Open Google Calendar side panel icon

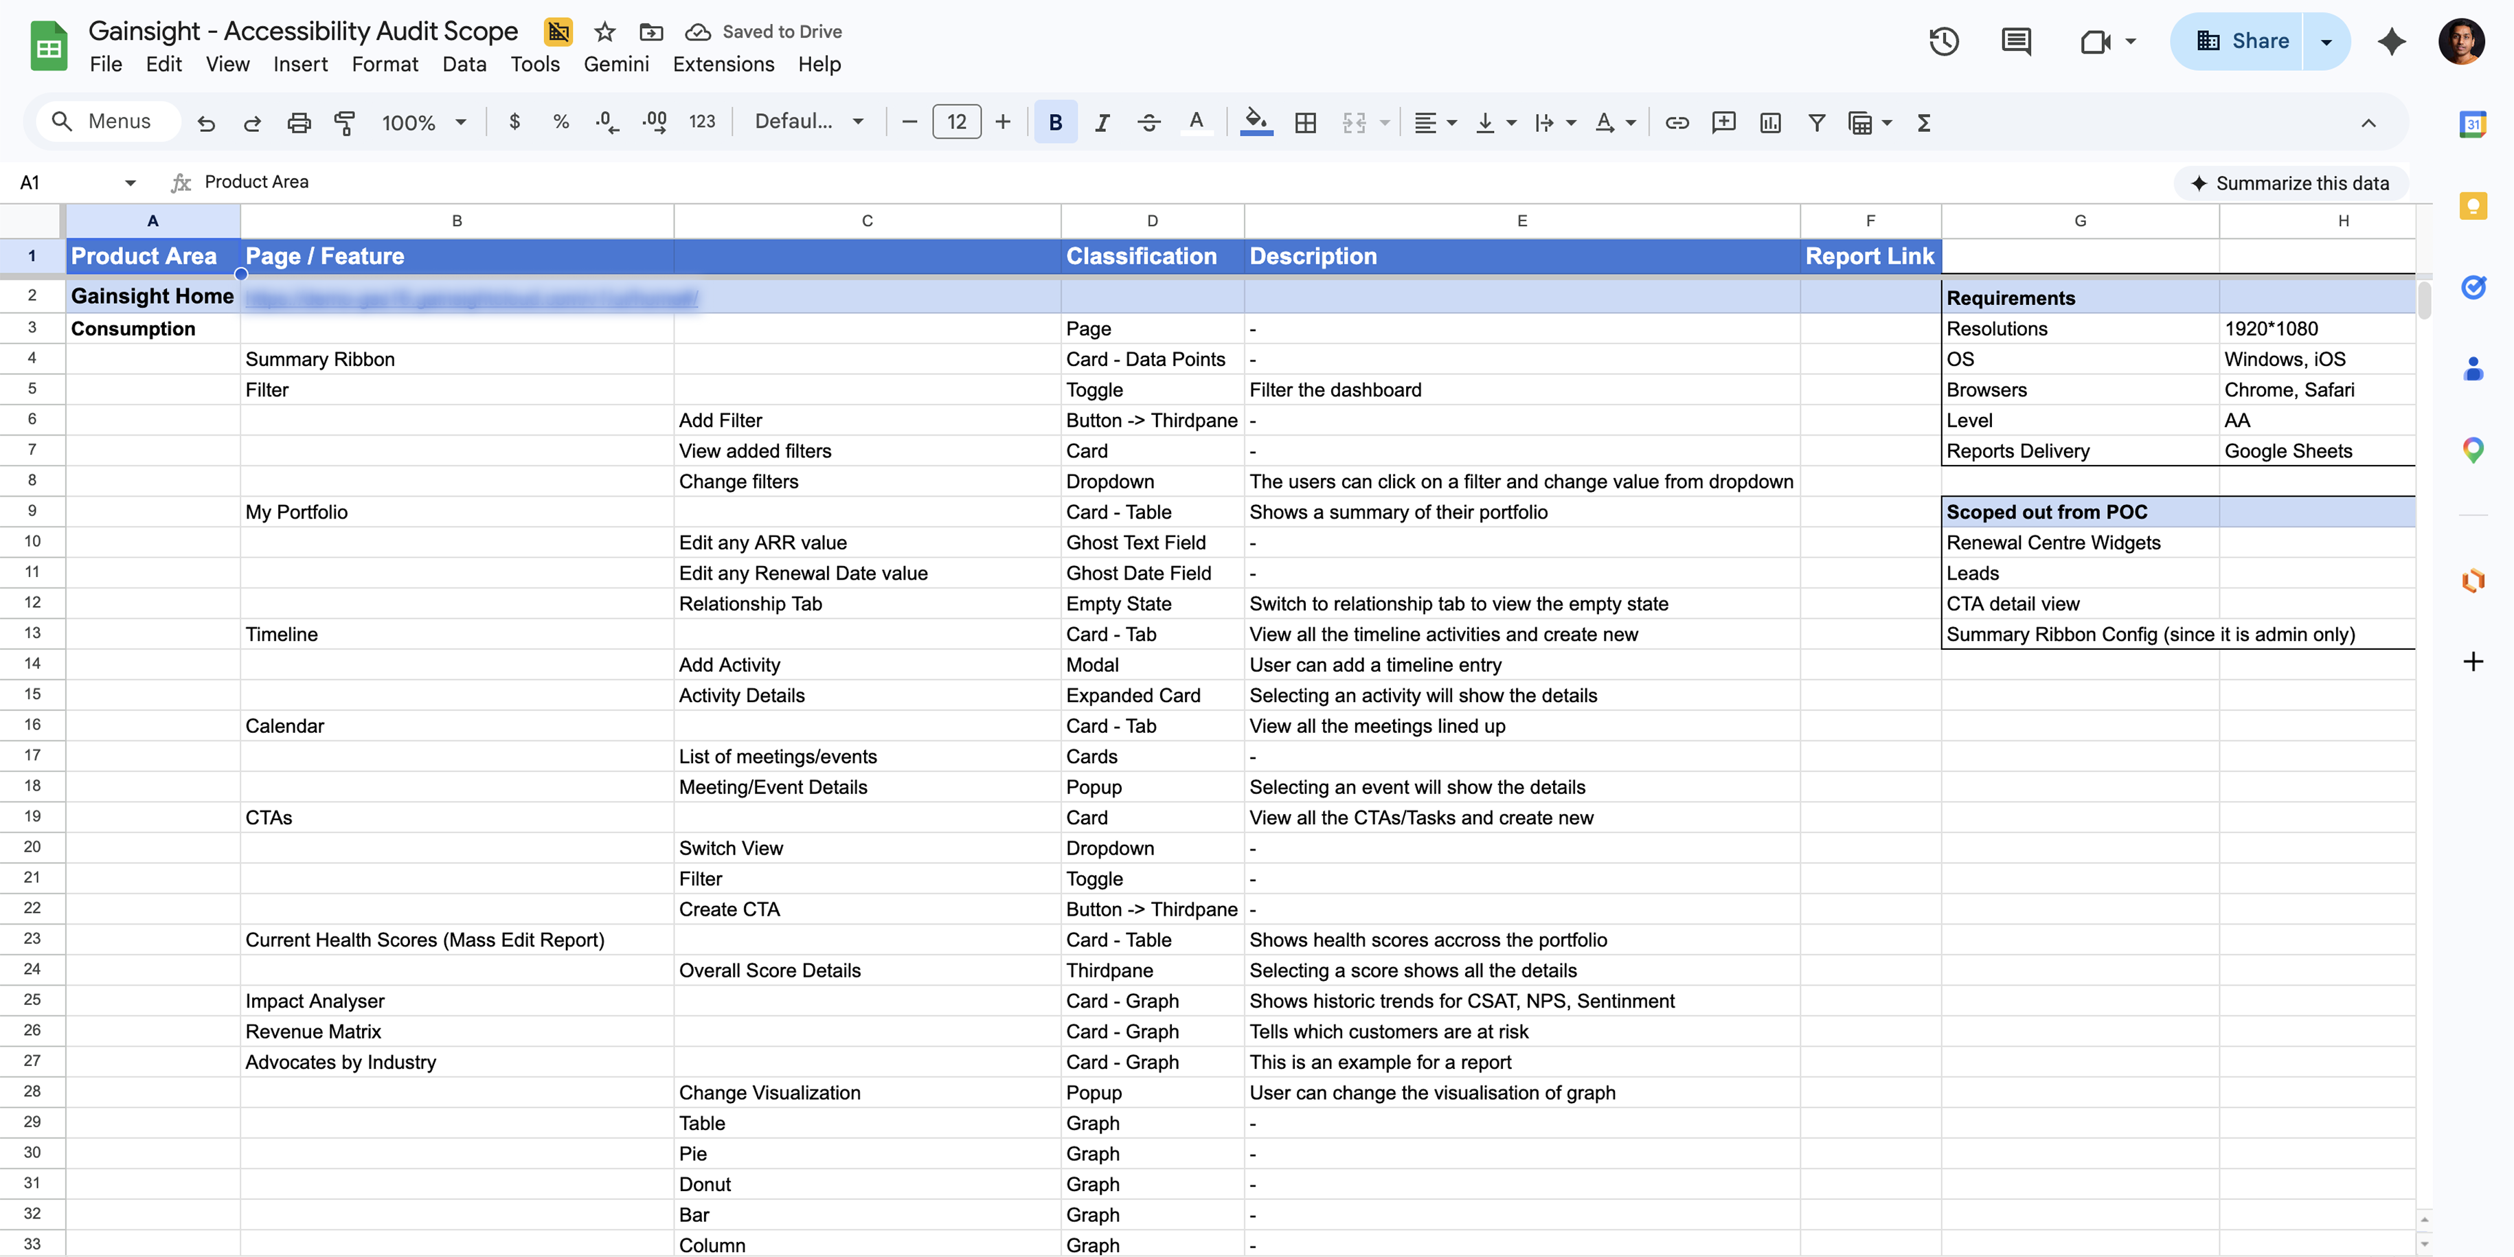2472,124
